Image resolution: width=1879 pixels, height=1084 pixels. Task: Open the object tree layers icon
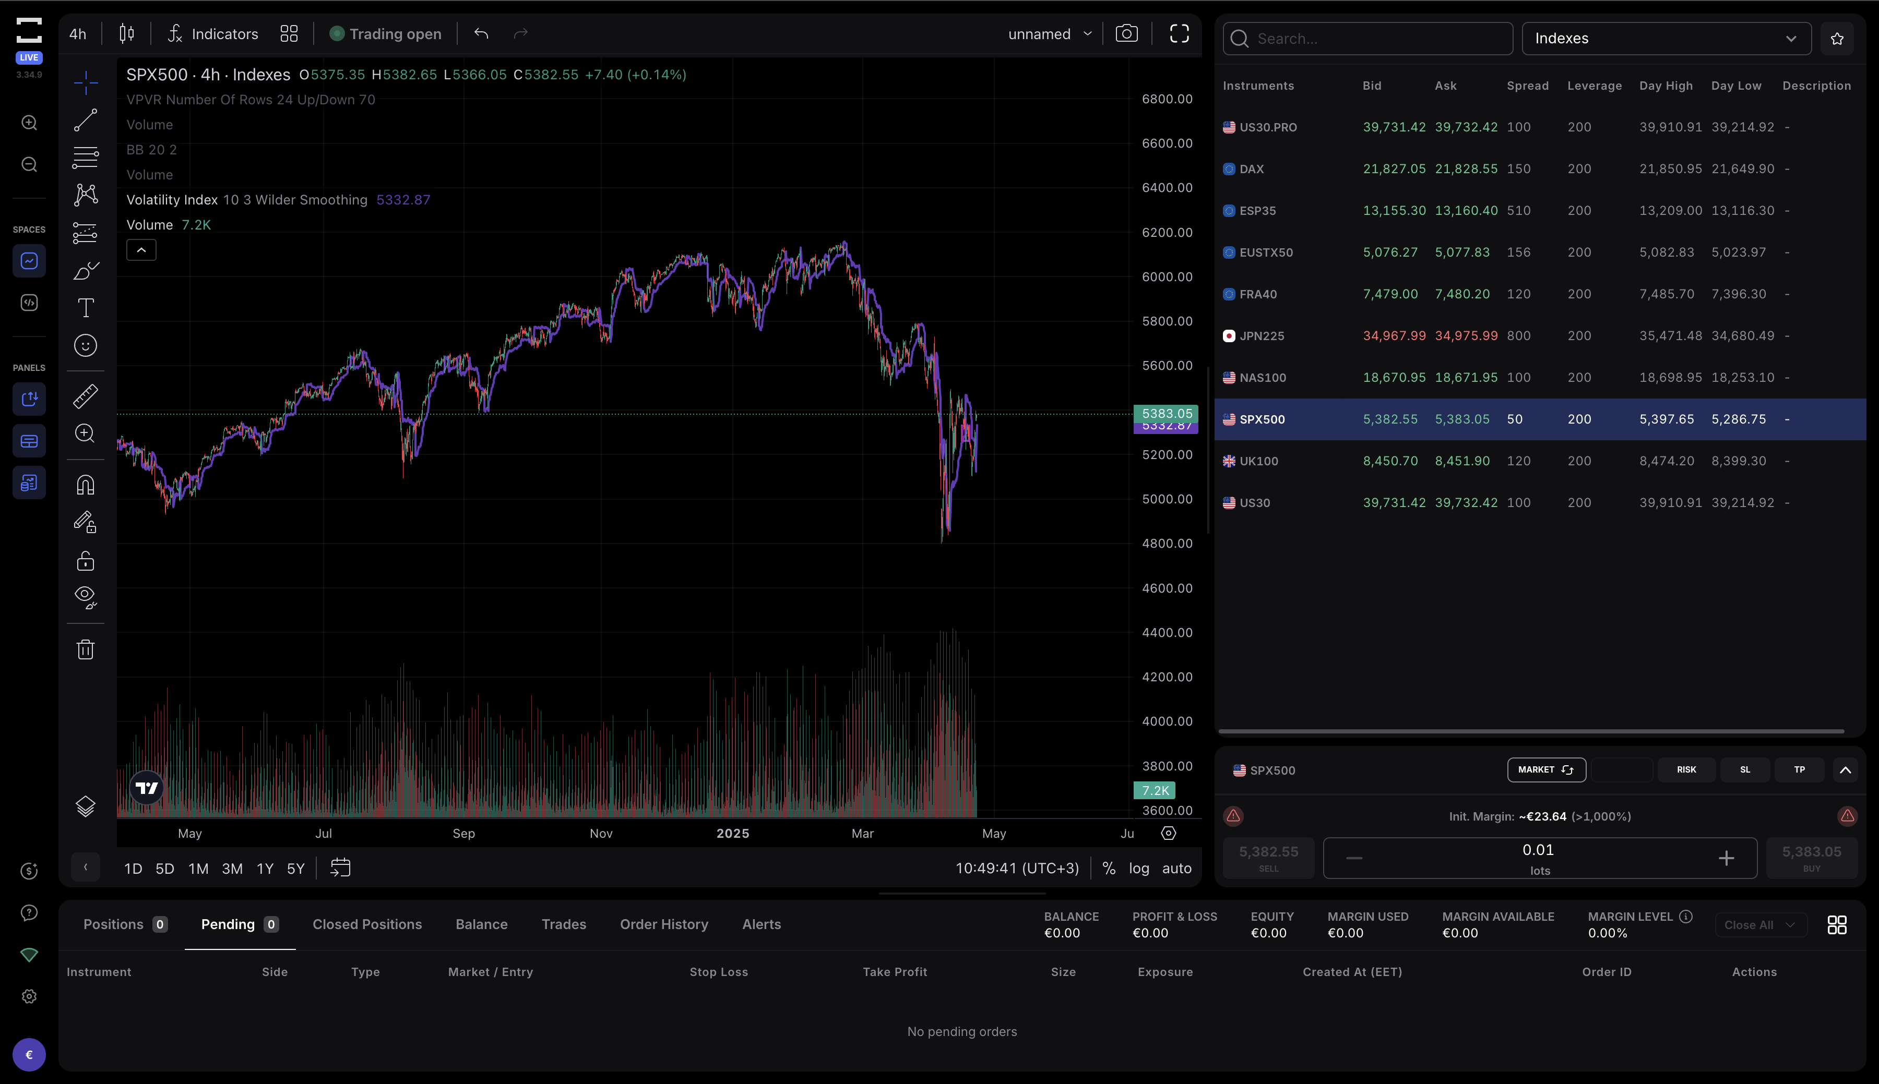pos(86,806)
